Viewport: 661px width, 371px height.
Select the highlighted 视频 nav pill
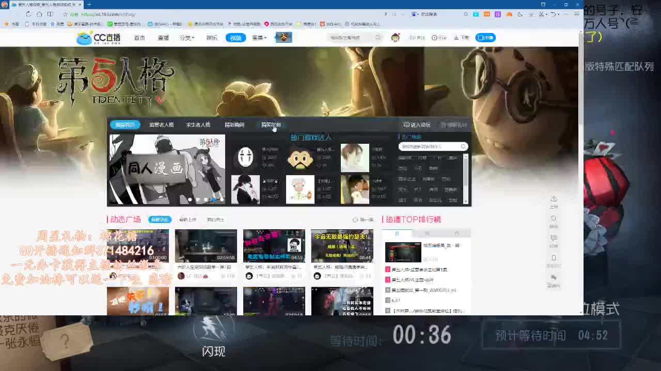tap(235, 38)
